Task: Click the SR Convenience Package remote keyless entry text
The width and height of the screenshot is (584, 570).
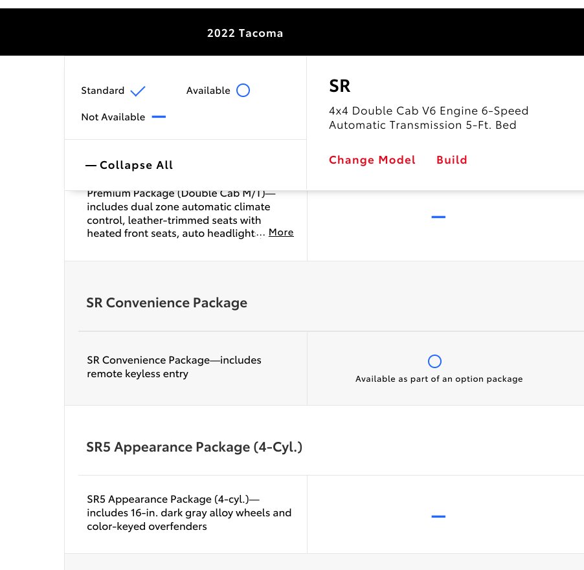Action: (174, 367)
